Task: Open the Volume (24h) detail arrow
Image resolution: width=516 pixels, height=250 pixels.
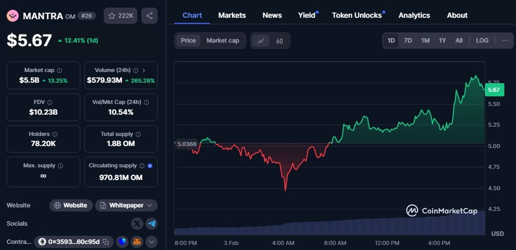Action: pos(144,70)
